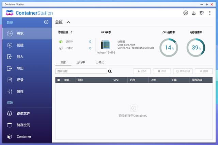Viewport: 218px width, 145px height.
Task: Click the 记录 document icon
Action: pos(10,80)
